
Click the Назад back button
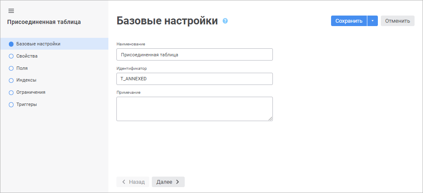coord(133,182)
